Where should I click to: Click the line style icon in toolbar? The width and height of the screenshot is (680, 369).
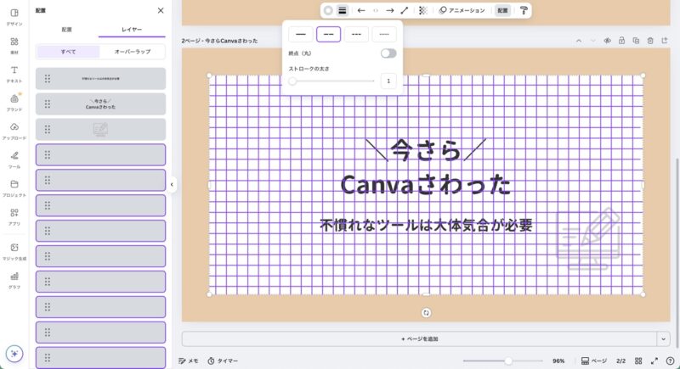click(343, 10)
